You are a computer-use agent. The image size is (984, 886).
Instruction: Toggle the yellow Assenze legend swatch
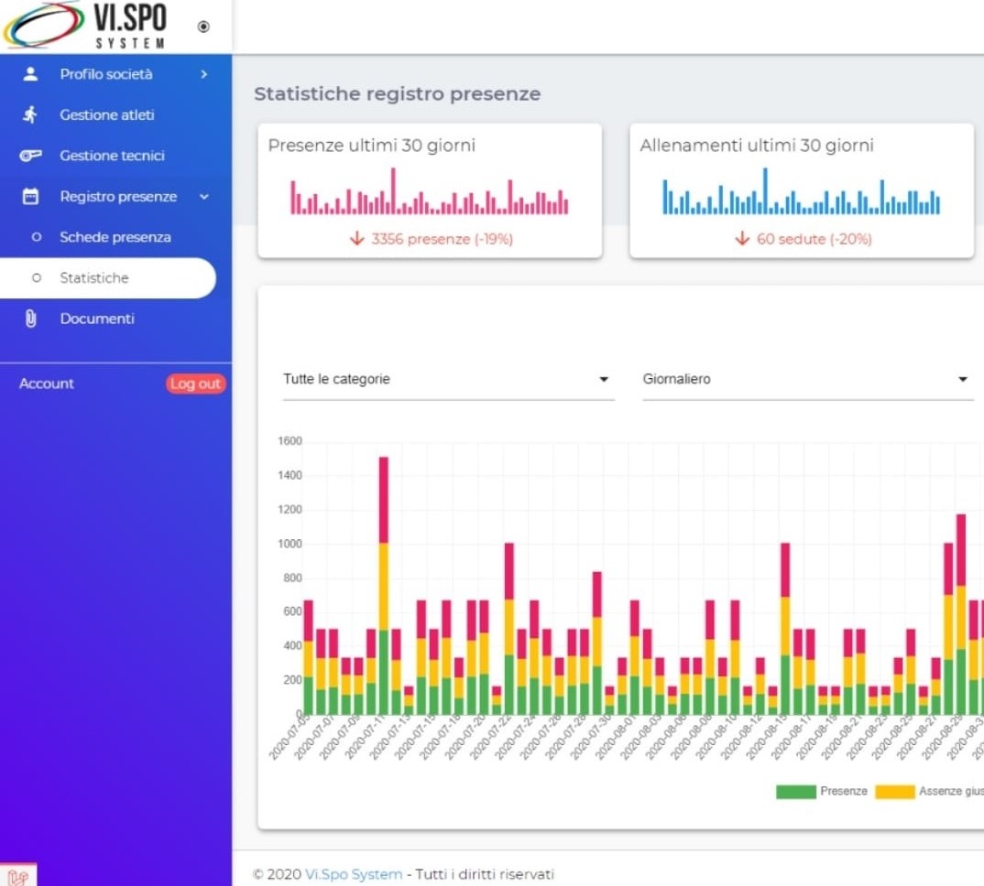tap(895, 792)
